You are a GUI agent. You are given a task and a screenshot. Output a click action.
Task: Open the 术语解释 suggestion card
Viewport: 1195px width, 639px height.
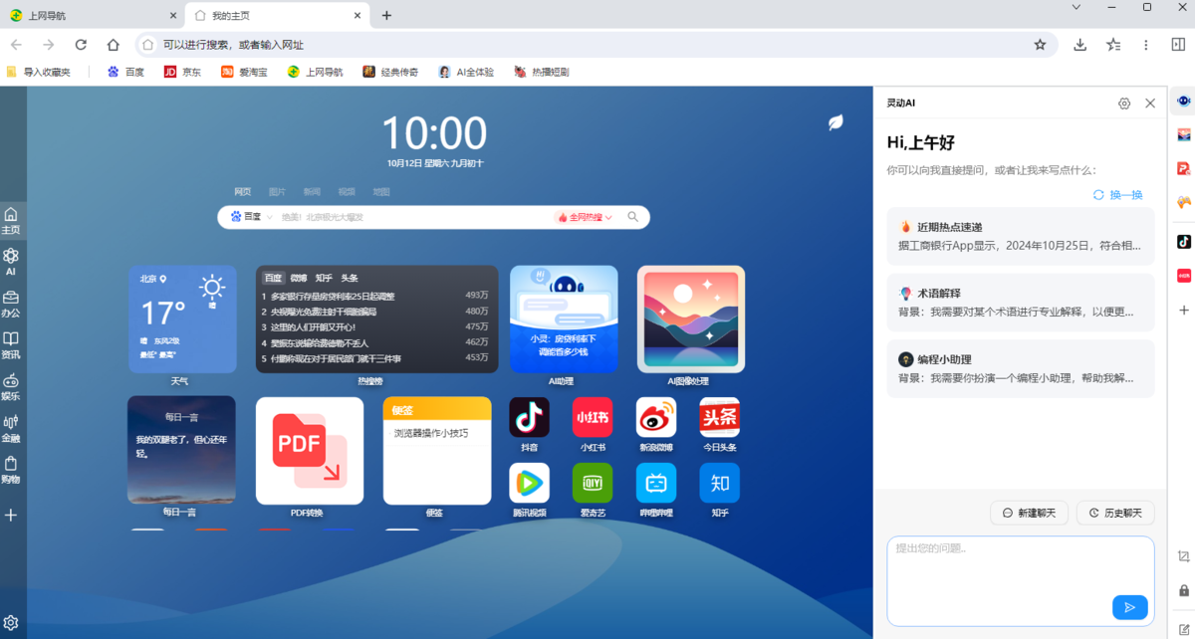coord(1021,303)
